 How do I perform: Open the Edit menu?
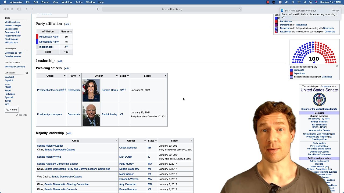36,2
